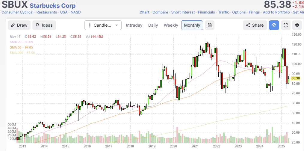Toggle fullscreen chart view

coord(286,25)
